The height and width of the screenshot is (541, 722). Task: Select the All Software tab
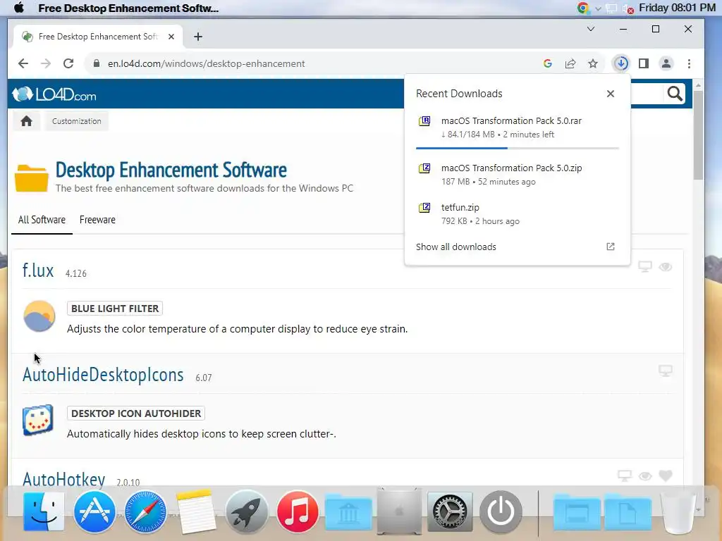[x=42, y=220]
